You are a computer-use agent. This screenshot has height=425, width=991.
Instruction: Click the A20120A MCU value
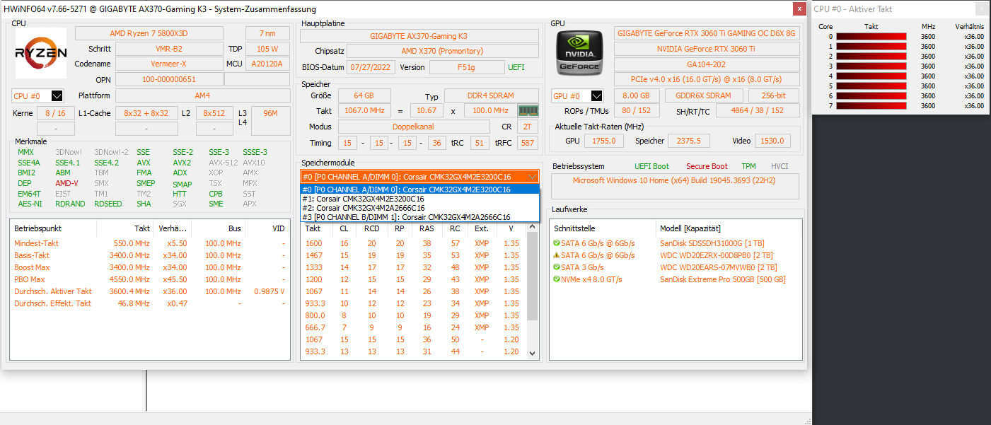[x=267, y=64]
